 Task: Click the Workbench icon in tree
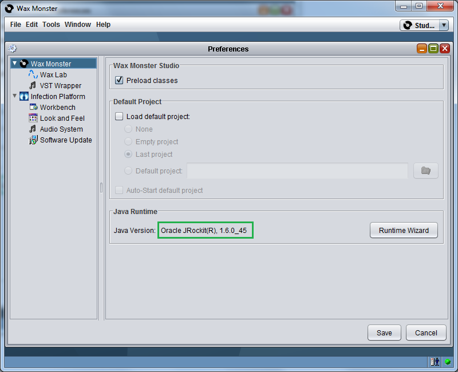[x=33, y=107]
